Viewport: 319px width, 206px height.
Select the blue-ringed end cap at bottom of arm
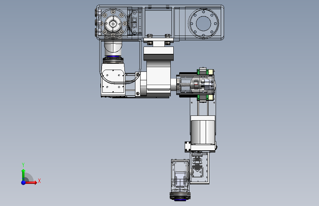click(x=180, y=196)
